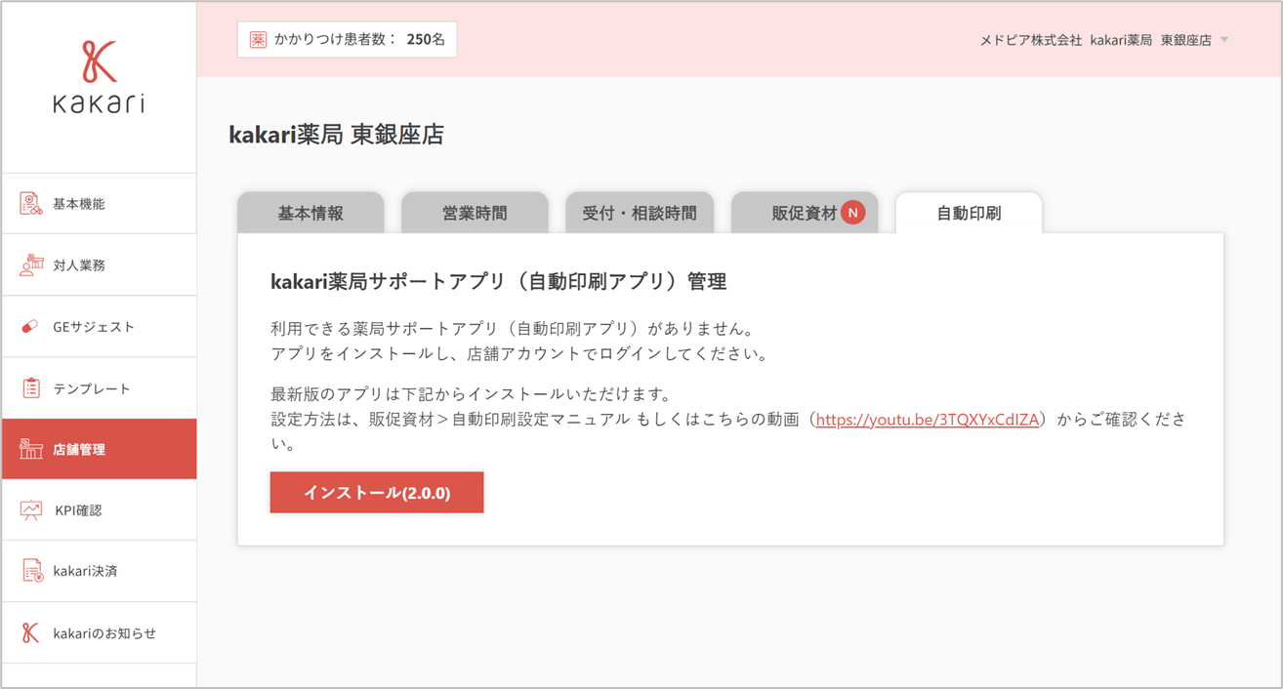Open the テンプレート menu item
Screen dimensions: 1283x689
[x=99, y=388]
